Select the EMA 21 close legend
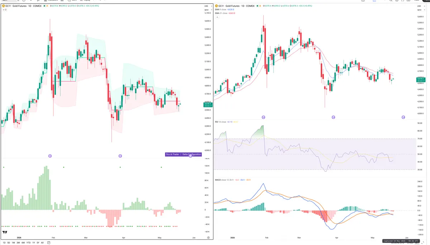The height and width of the screenshot is (245, 430). pos(225,13)
